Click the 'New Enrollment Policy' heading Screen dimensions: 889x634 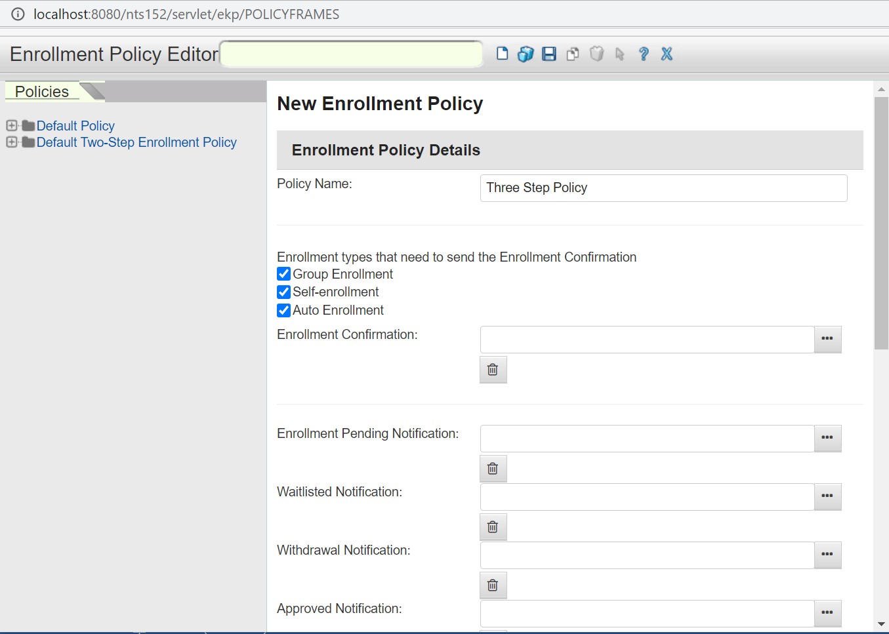380,104
